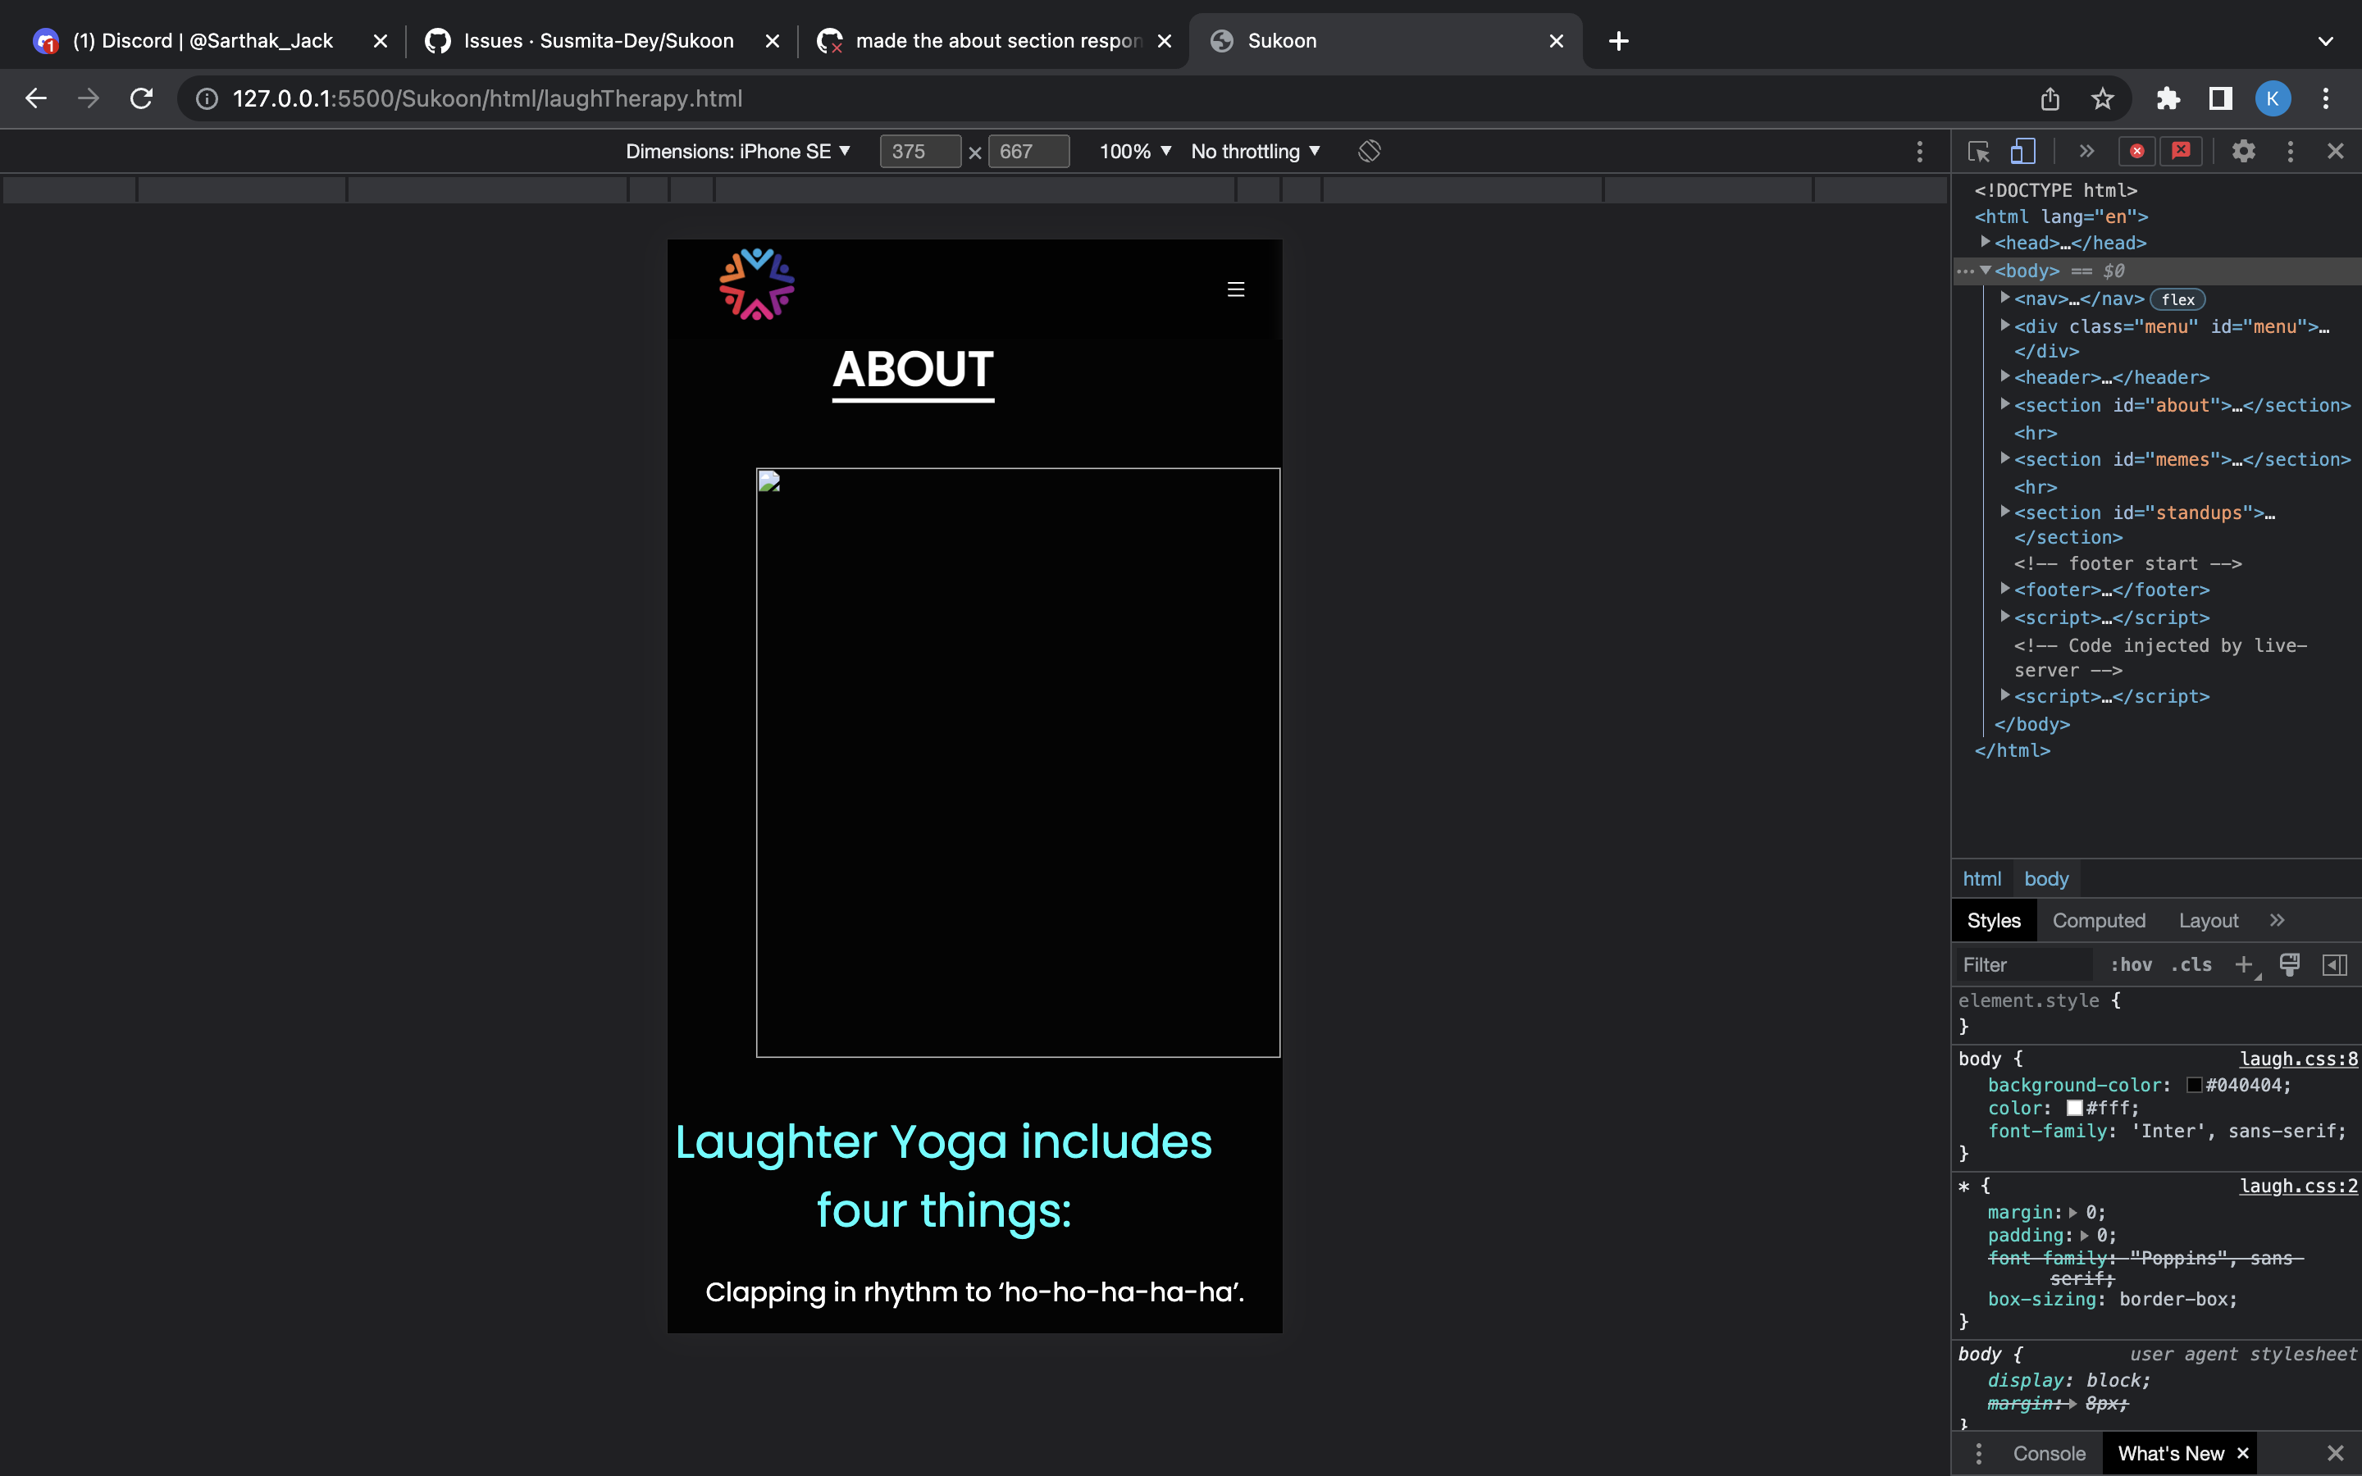Switch to the Computed tab
The height and width of the screenshot is (1476, 2362).
2100,921
